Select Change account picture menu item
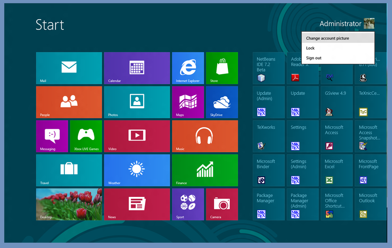Screen dimensions: 392x248 (338, 38)
